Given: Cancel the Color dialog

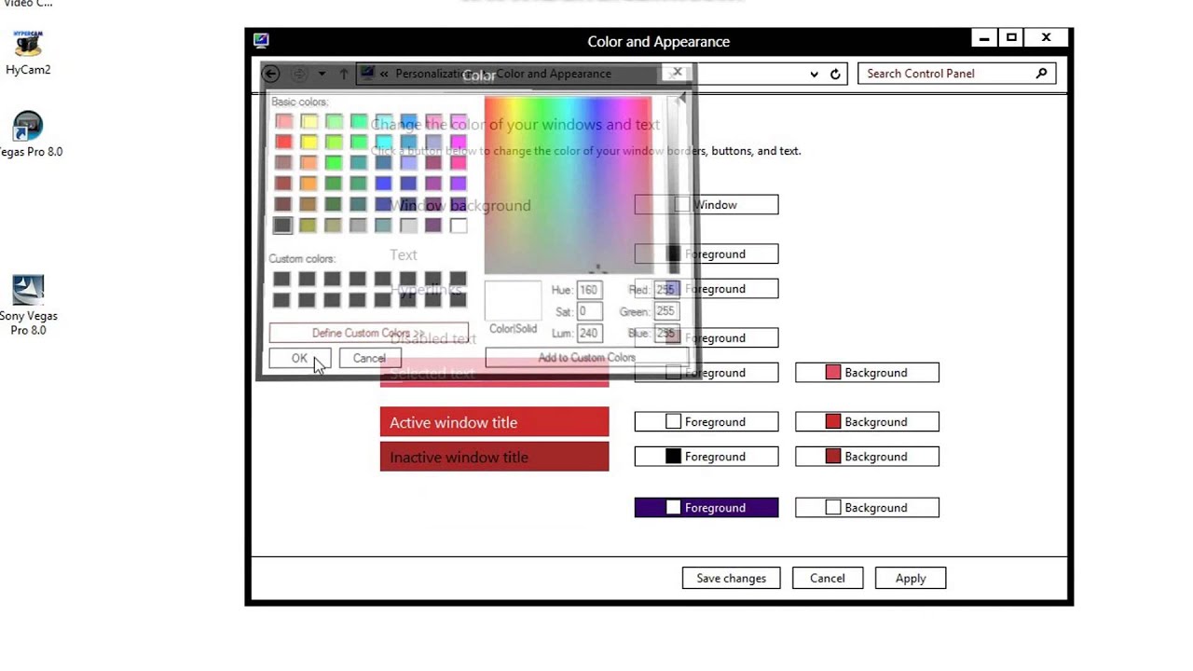Looking at the screenshot, I should (x=369, y=358).
